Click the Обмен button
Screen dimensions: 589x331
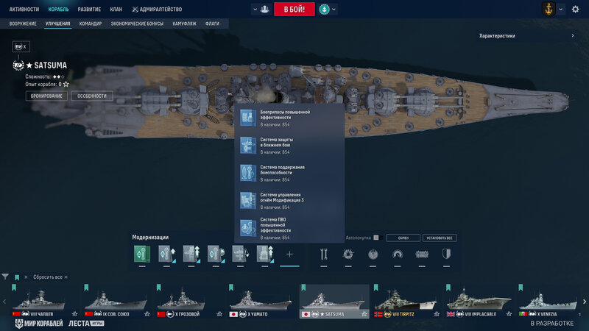(x=403, y=238)
